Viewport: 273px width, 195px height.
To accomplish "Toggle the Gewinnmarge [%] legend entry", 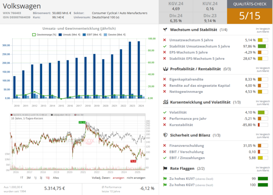I will pos(44,35).
